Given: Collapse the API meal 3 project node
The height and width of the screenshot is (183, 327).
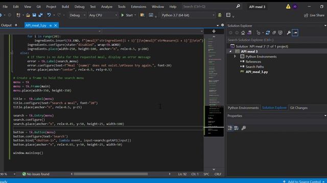Looking at the screenshot, I should tap(230, 51).
